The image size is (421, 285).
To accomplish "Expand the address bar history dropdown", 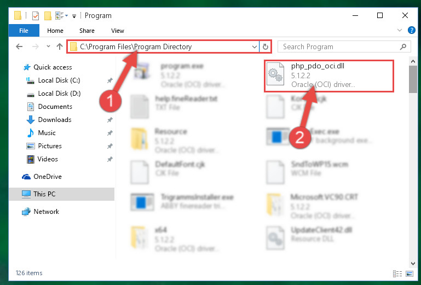I will (x=255, y=46).
